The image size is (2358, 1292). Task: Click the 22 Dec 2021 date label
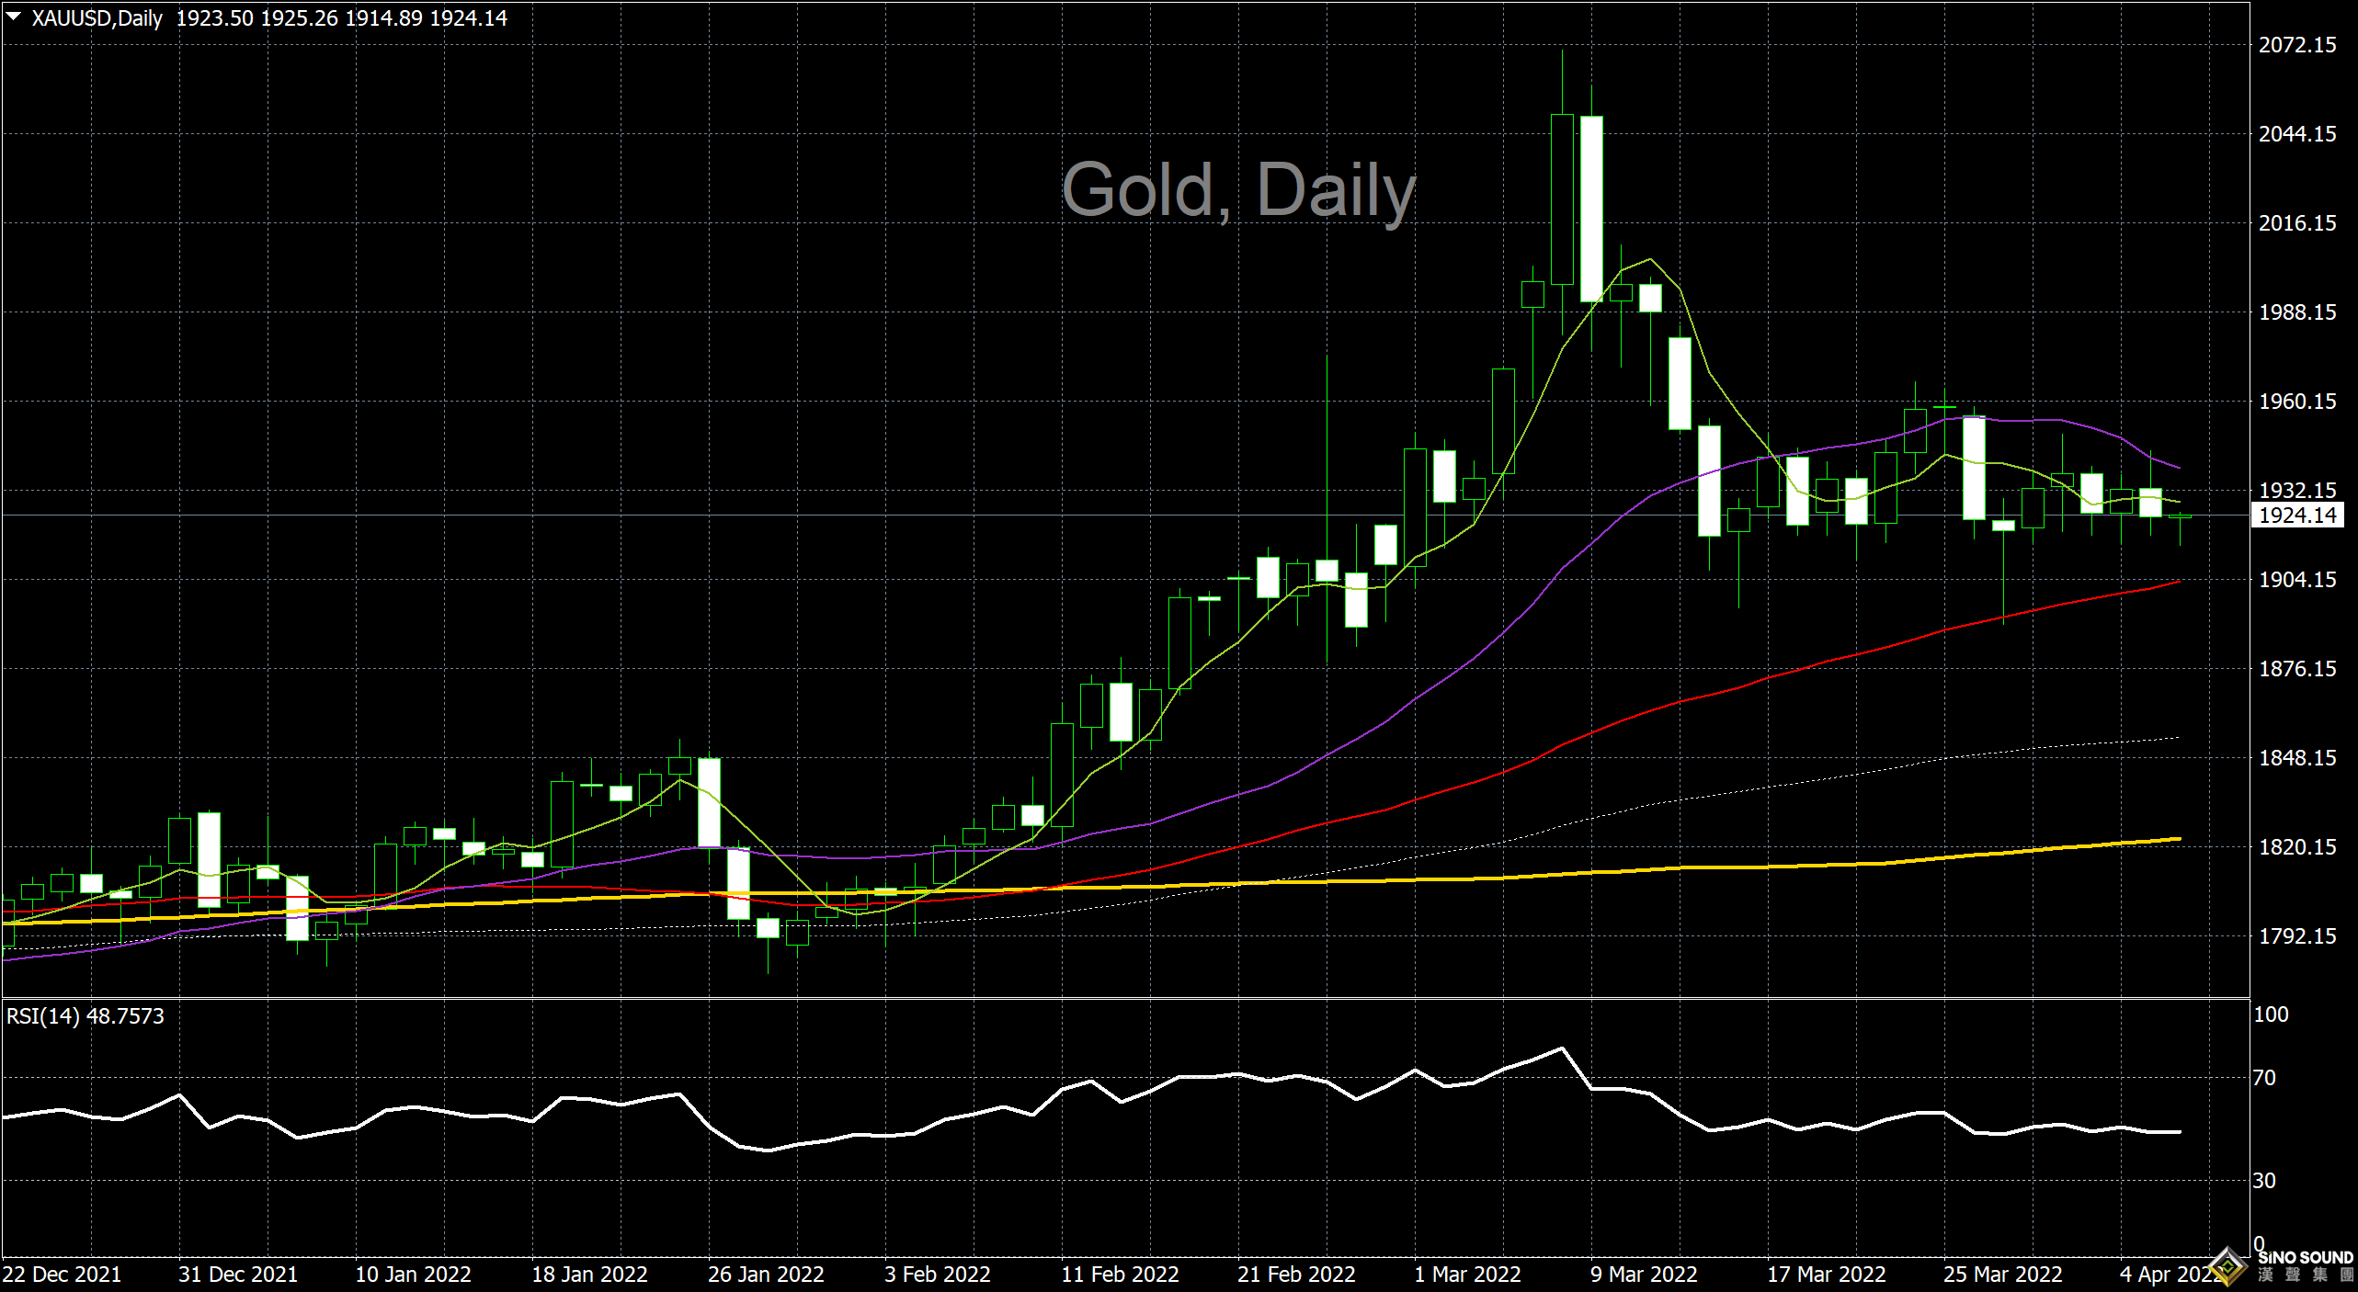click(x=62, y=1275)
